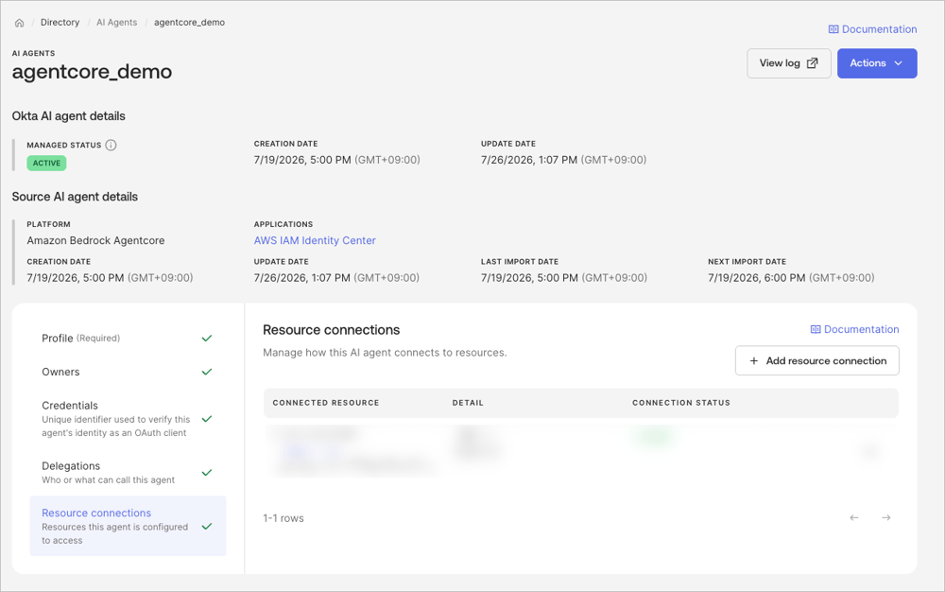
Task: Click the agentcore_demo breadcrumb
Action: 189,23
